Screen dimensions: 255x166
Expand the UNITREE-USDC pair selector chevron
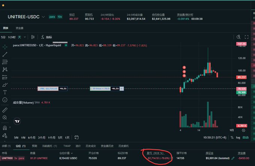43,17
